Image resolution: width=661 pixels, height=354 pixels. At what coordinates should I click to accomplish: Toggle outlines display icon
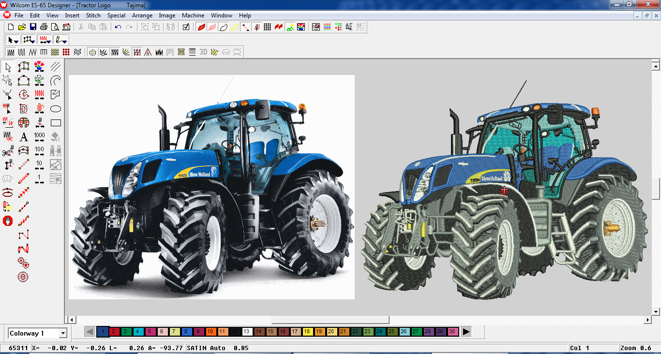pyautogui.click(x=223, y=27)
